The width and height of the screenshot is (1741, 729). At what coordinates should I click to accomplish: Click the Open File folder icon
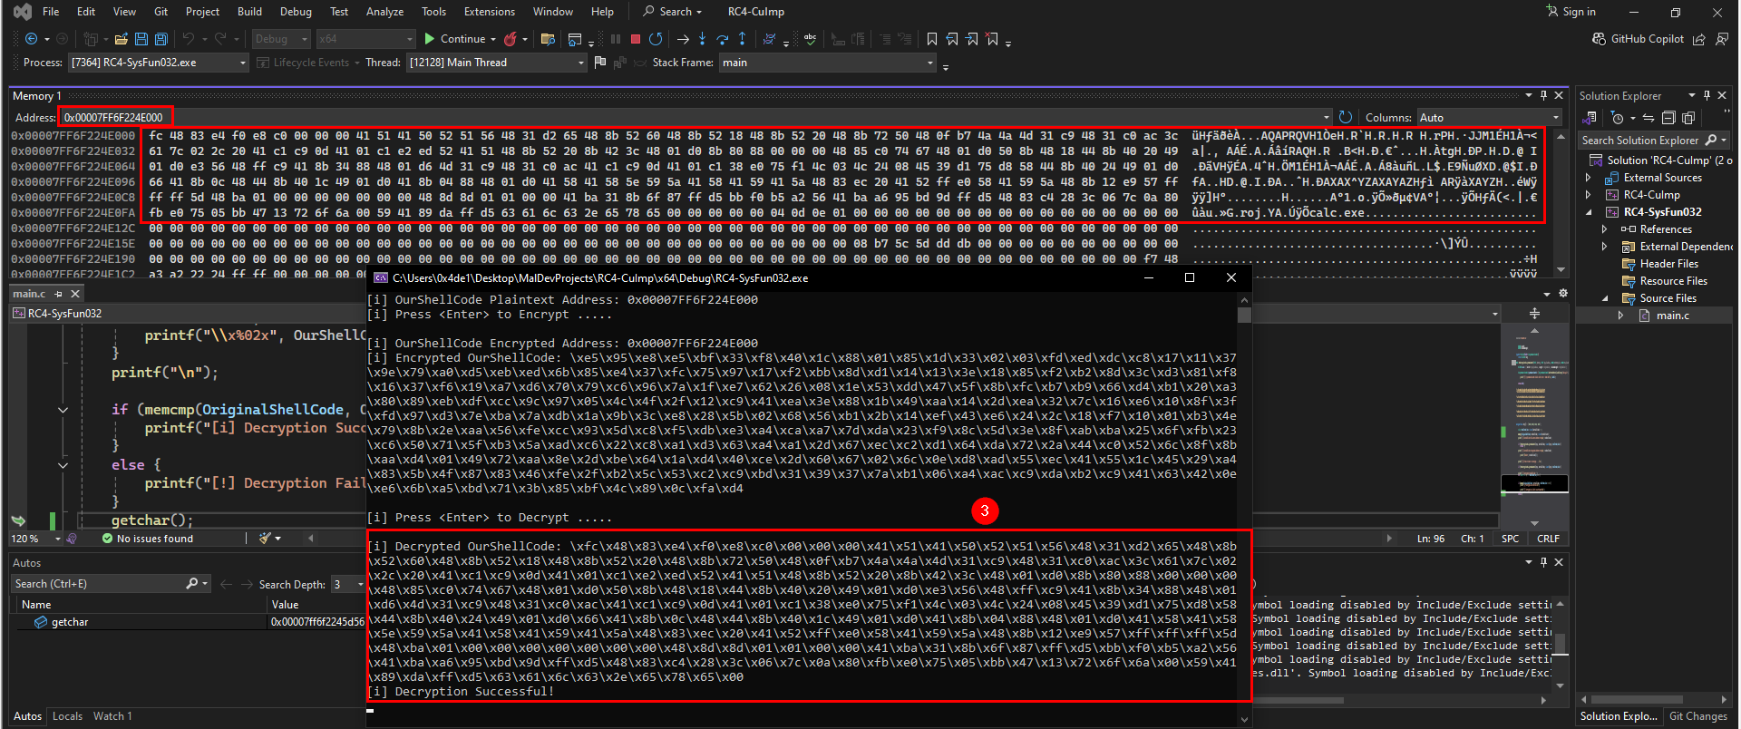tap(122, 39)
